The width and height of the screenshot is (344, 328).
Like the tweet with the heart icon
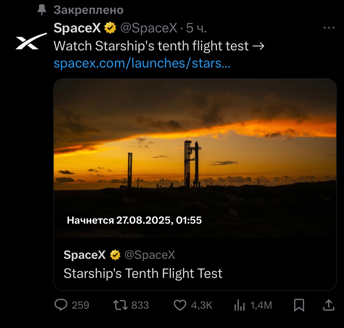[x=180, y=305]
